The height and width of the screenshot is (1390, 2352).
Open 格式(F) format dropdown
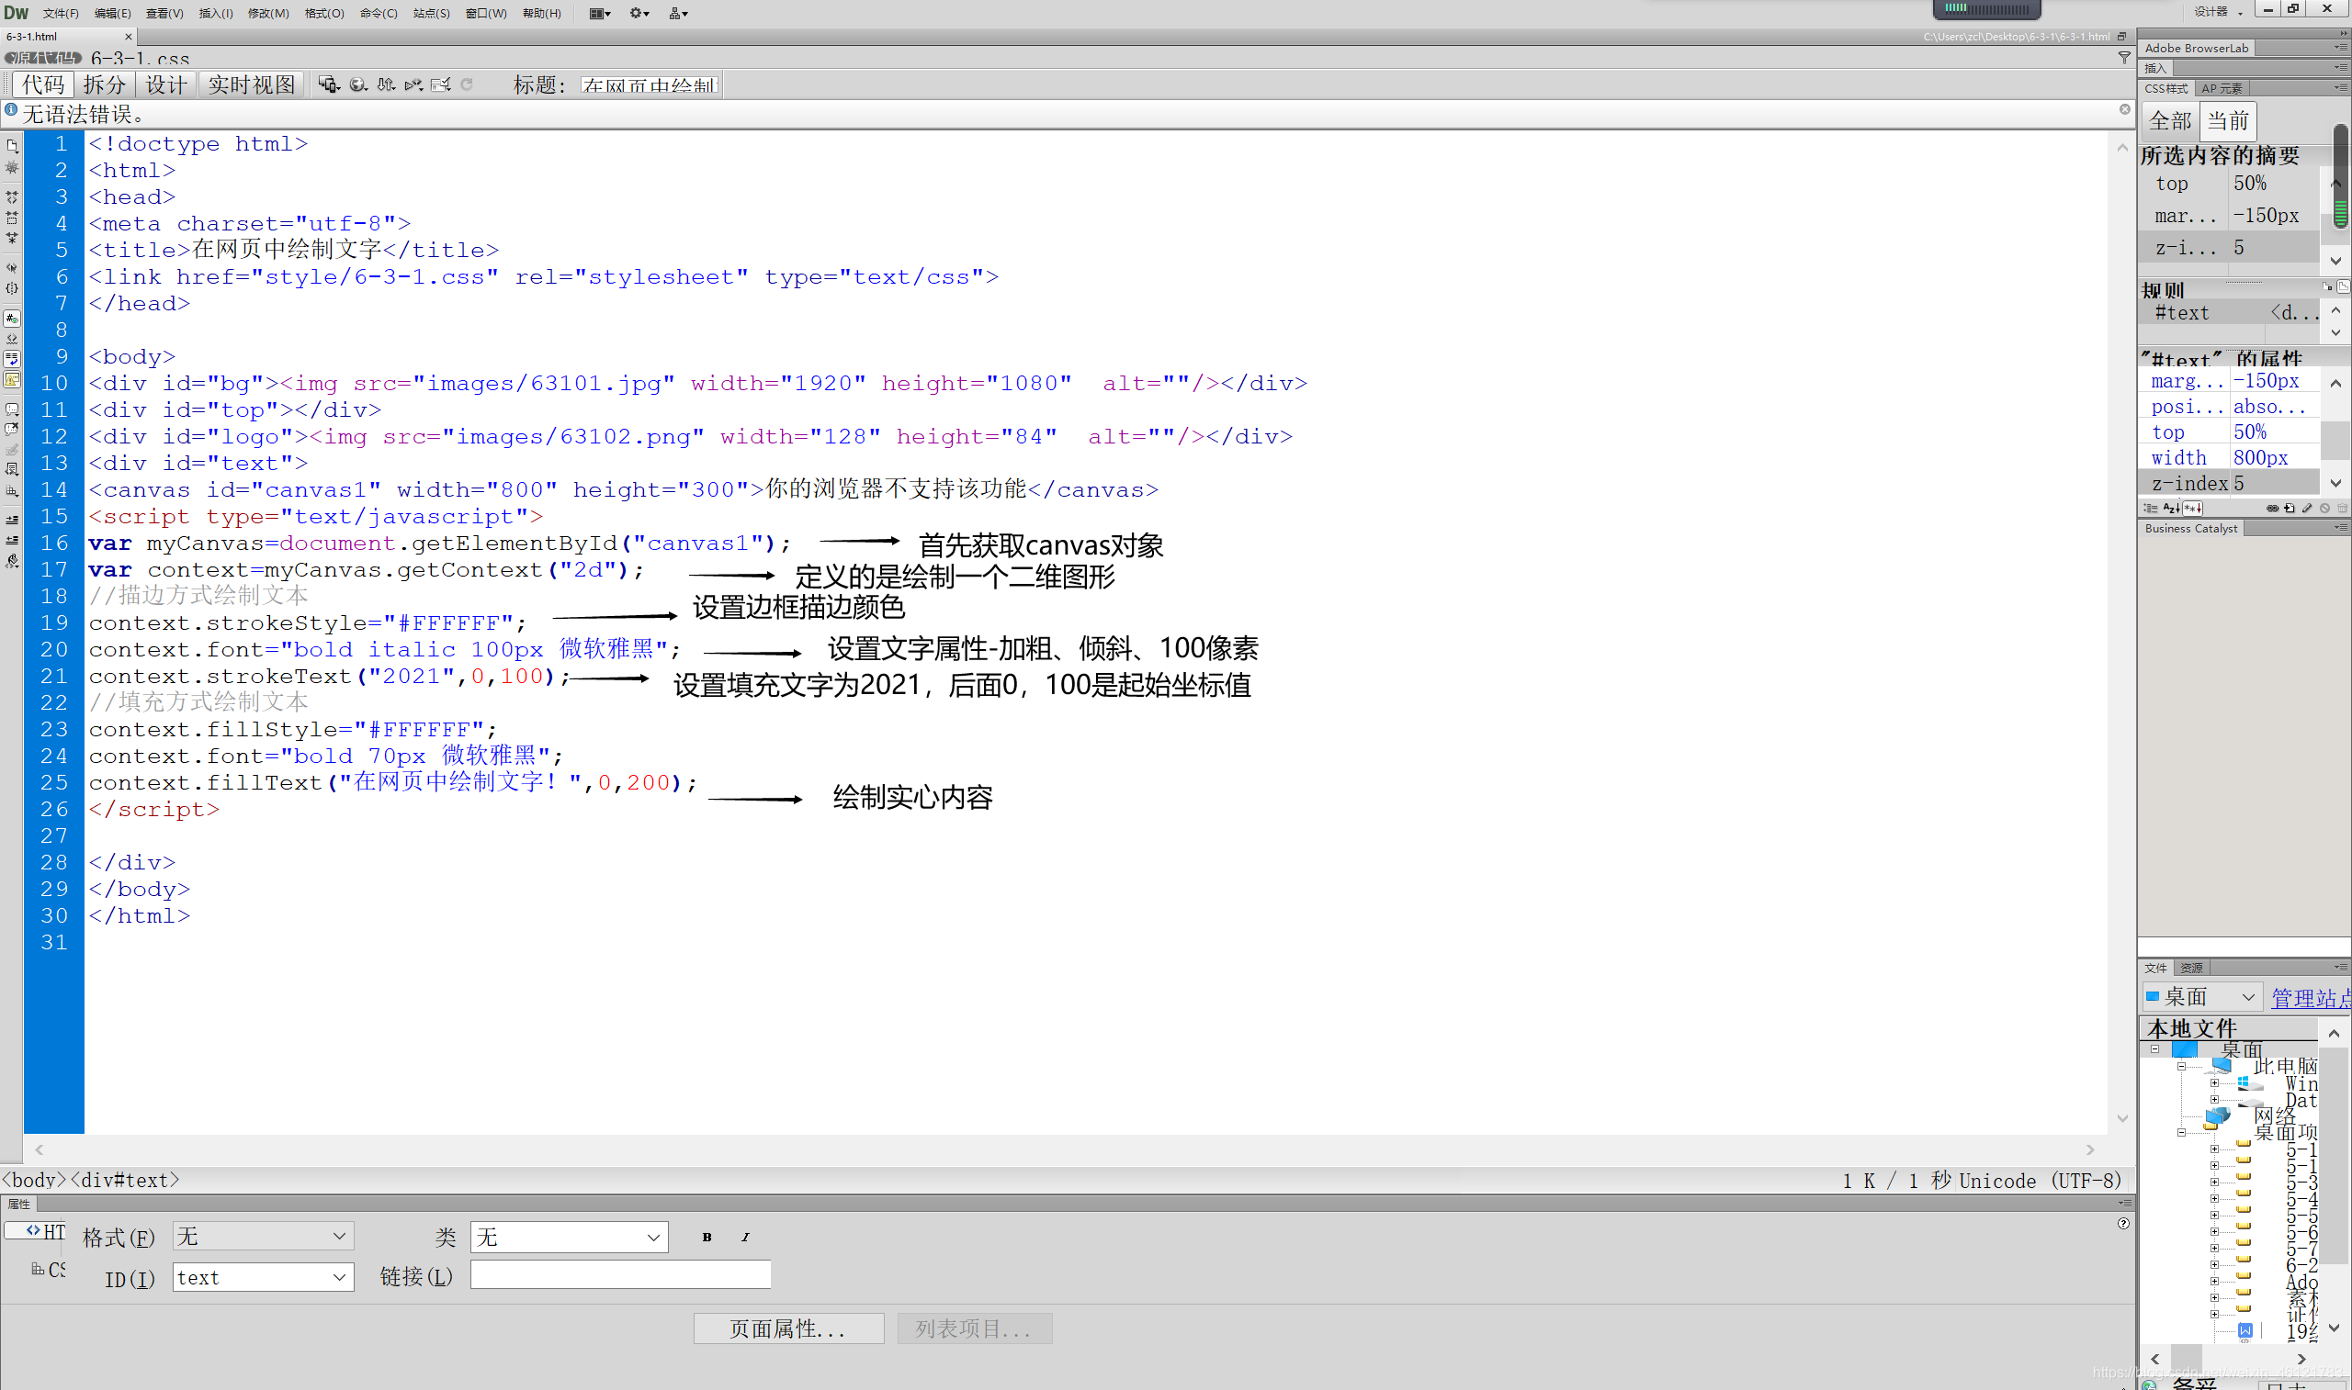pos(264,1236)
